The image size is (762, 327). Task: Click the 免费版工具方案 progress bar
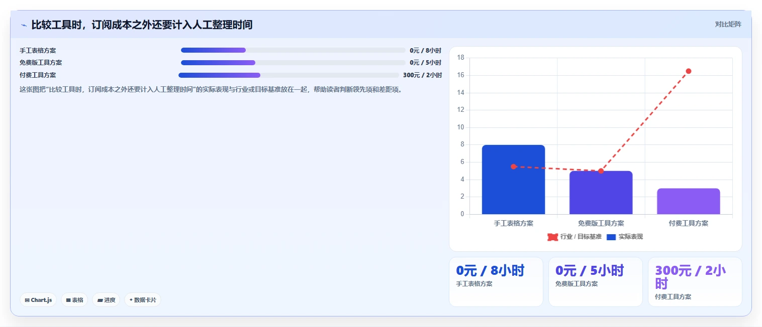(293, 63)
